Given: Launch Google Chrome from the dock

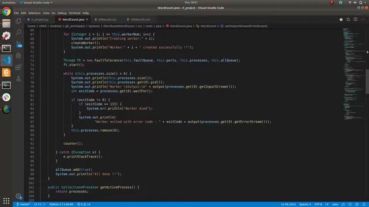Looking at the screenshot, I should click(6, 11).
